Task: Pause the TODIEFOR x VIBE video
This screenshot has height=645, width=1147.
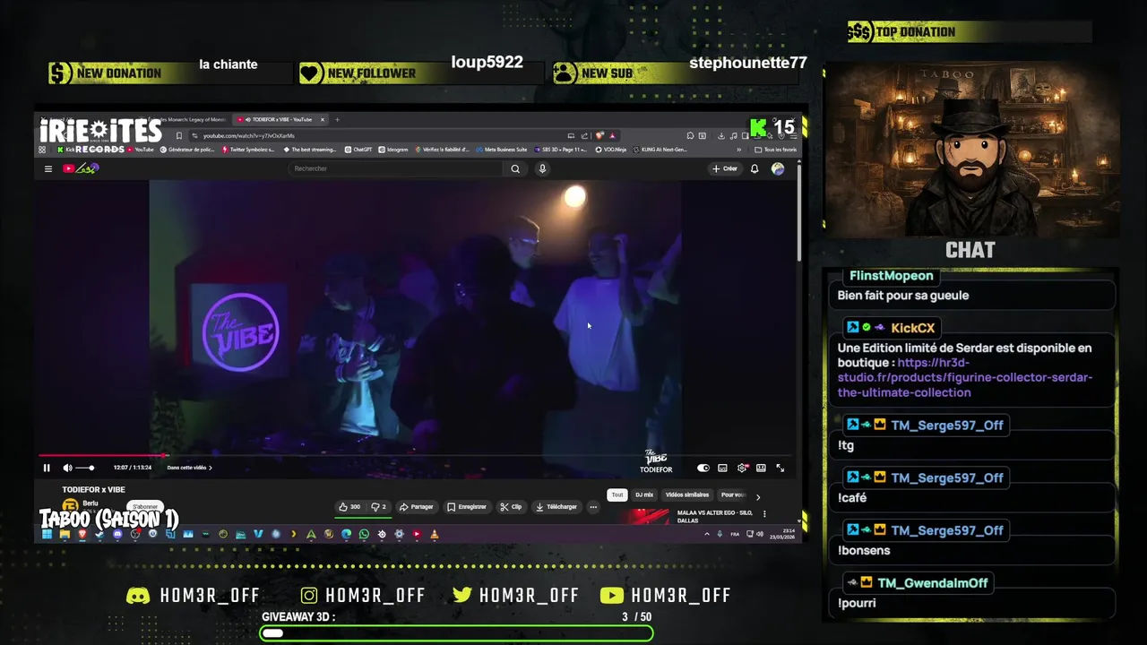Action: click(x=47, y=468)
